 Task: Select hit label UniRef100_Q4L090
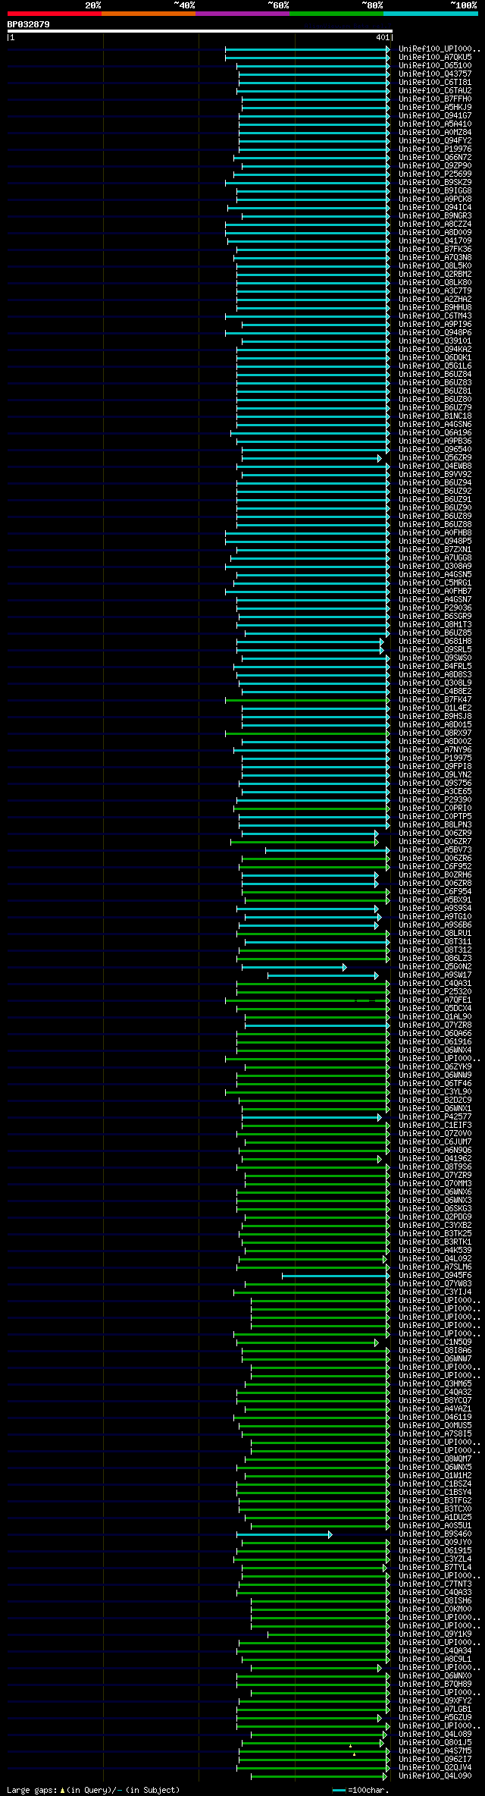(435, 1776)
